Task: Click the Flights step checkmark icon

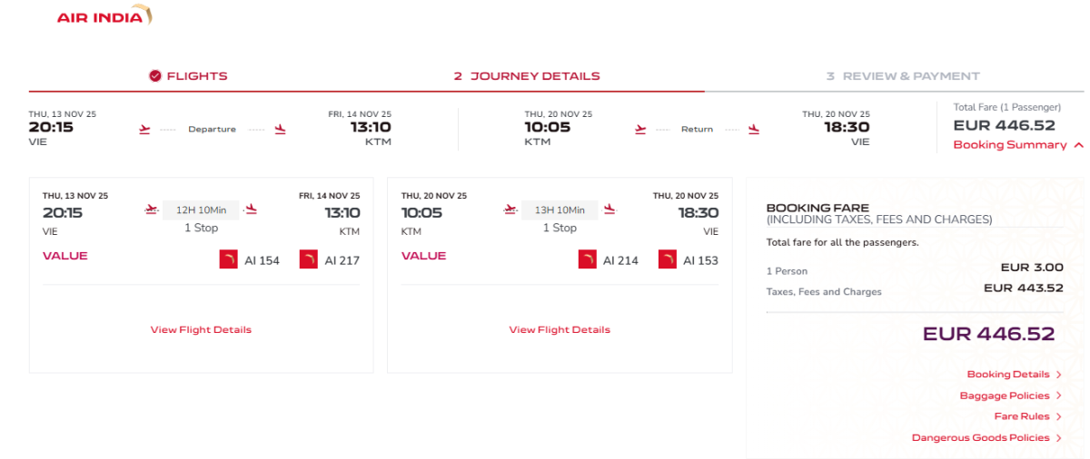Action: coord(155,76)
